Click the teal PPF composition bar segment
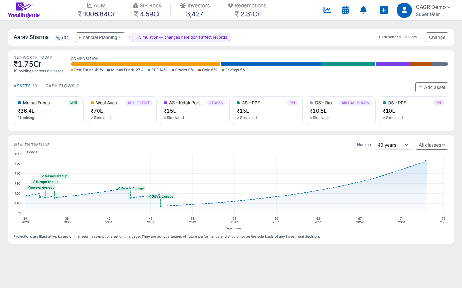This screenshot has width=462, height=288. click(348, 64)
